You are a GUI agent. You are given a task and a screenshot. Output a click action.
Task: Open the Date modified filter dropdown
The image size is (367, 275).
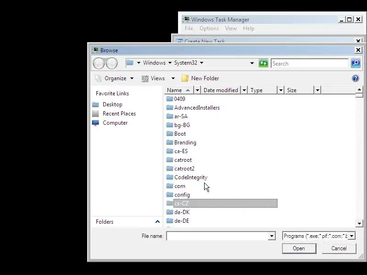pyautogui.click(x=244, y=90)
